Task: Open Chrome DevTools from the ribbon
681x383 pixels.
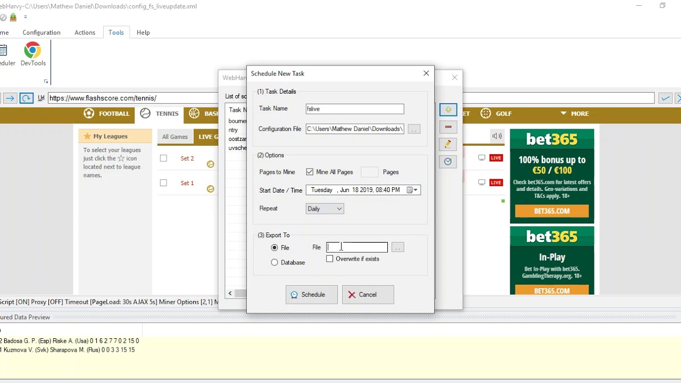Action: tap(32, 54)
